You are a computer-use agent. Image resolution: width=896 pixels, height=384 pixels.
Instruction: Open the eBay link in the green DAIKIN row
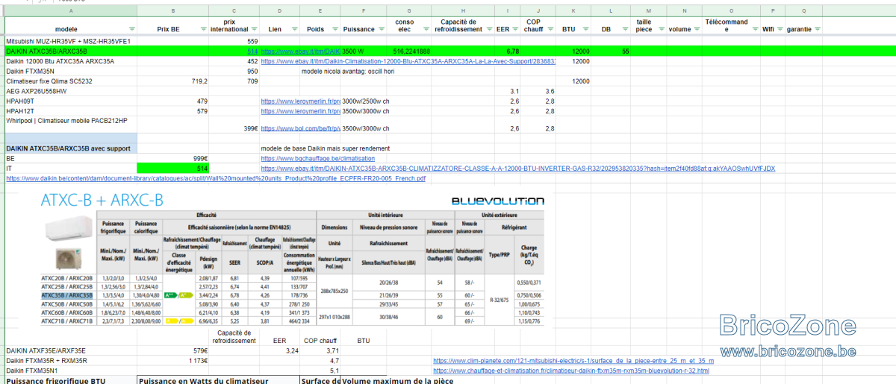[x=300, y=51]
